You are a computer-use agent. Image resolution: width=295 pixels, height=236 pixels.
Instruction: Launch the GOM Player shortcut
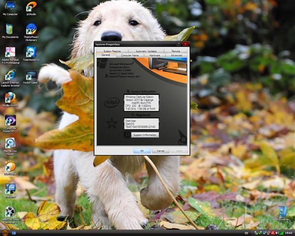(x=10, y=166)
